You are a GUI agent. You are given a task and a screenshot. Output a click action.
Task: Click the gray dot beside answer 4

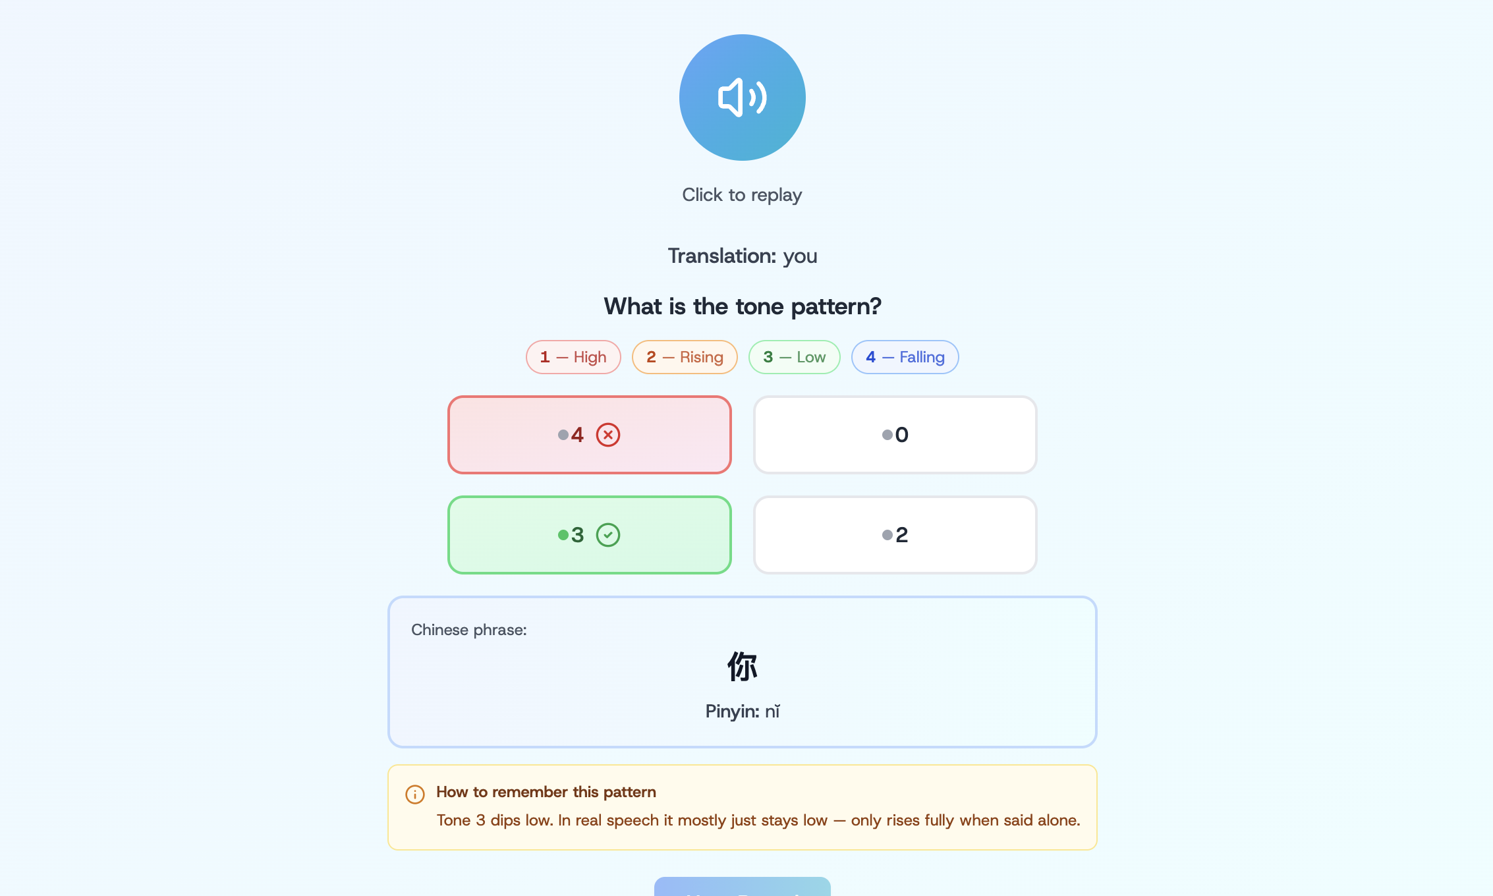pyautogui.click(x=563, y=435)
